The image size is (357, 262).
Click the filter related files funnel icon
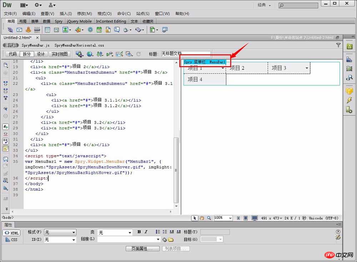coord(338,45)
